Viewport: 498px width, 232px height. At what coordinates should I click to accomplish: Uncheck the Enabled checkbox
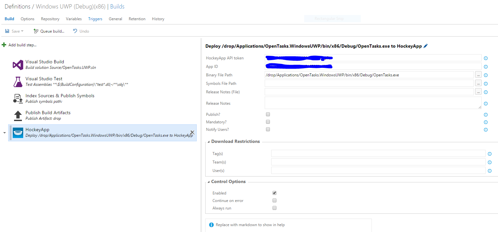pyautogui.click(x=274, y=193)
